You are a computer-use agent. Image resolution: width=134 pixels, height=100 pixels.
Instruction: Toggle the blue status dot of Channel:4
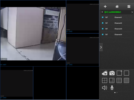click(x=103, y=34)
